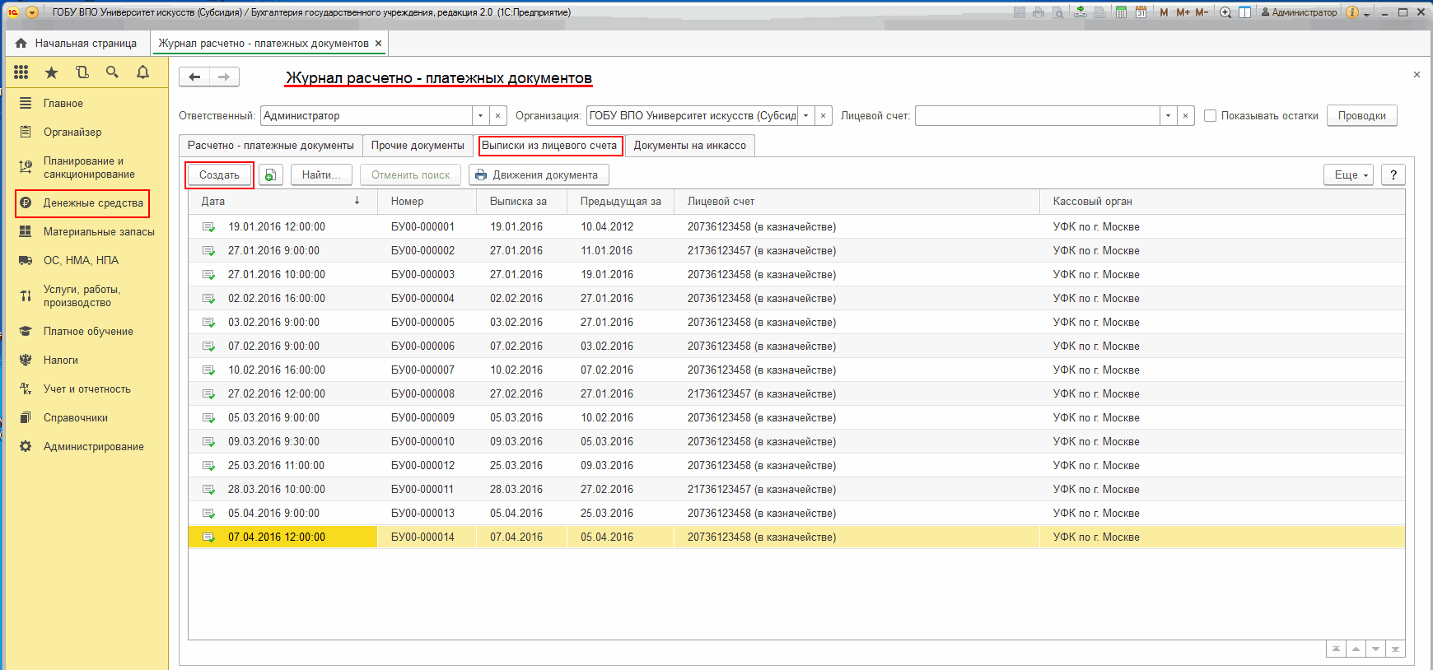Open Начальная страница tab

point(77,43)
